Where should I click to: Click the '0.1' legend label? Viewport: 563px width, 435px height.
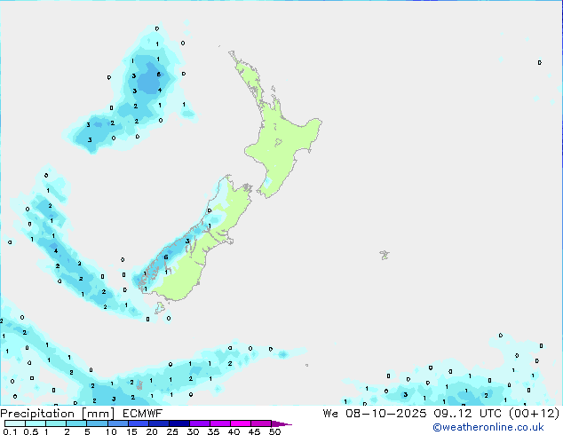pos(10,431)
